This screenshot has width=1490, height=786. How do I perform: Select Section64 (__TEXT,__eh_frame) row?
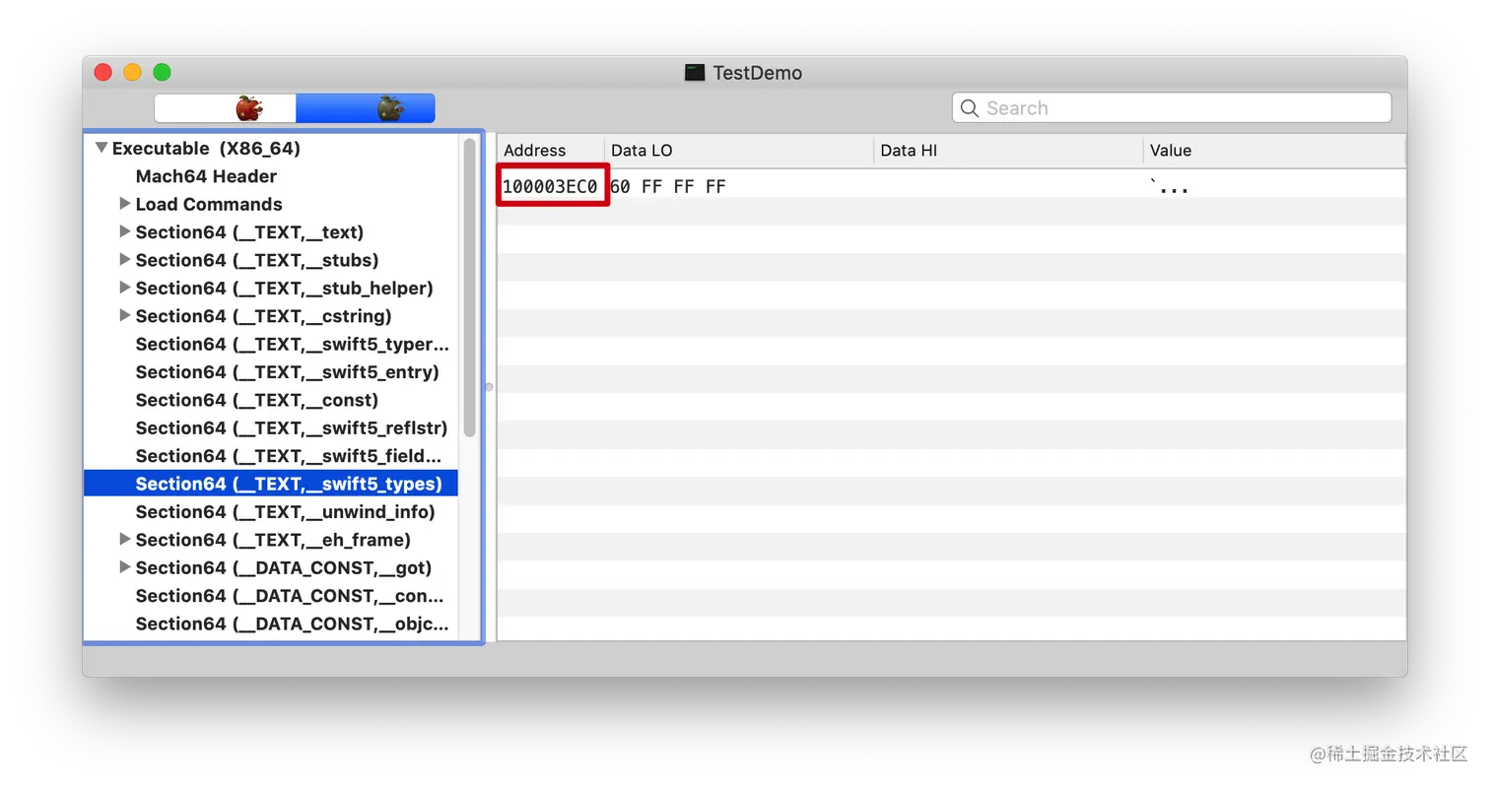coord(271,540)
